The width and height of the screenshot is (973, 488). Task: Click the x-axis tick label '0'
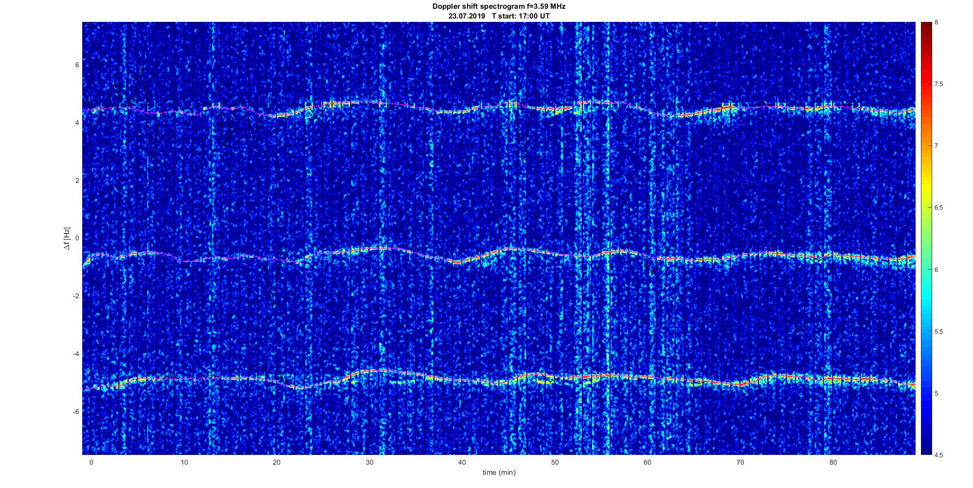click(91, 463)
